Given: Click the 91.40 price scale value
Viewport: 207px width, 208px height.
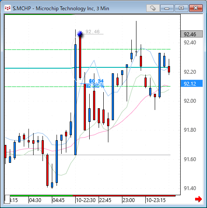Looking at the screenshot, I should 190,188.
